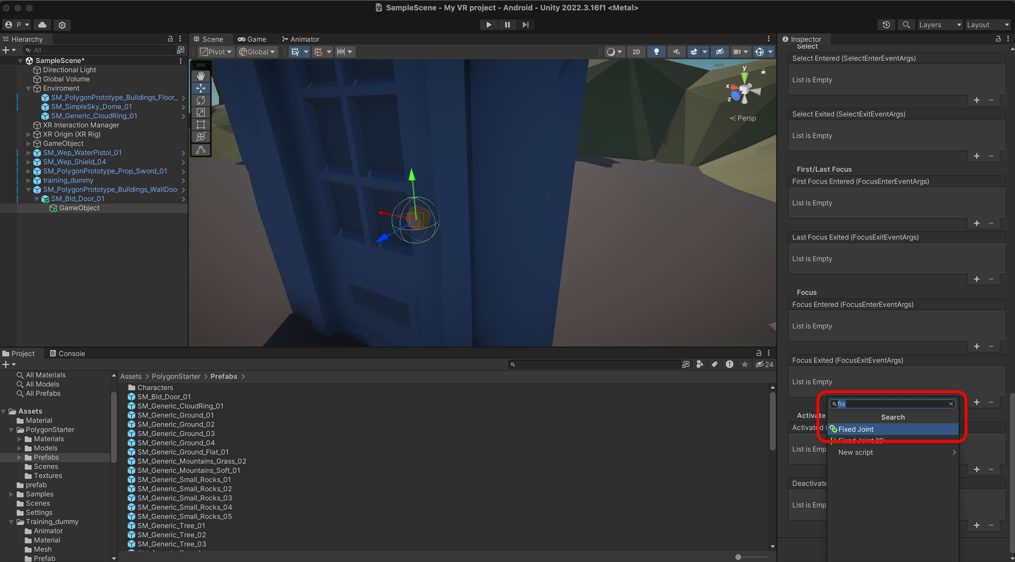
Task: Select the Rect transform tool
Action: 201,125
